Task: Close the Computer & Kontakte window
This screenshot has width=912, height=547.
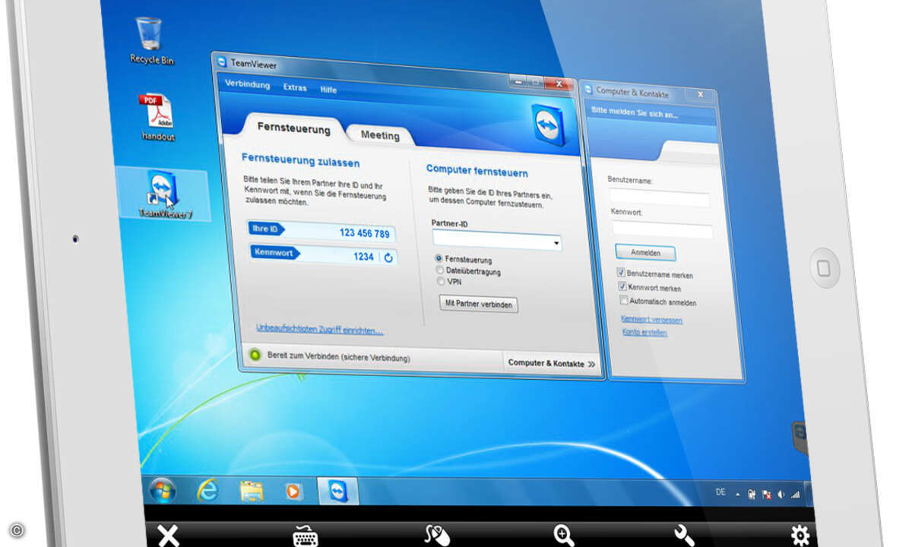Action: [x=700, y=94]
